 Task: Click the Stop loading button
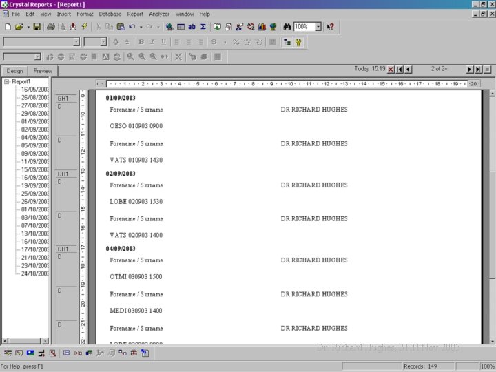488,70
